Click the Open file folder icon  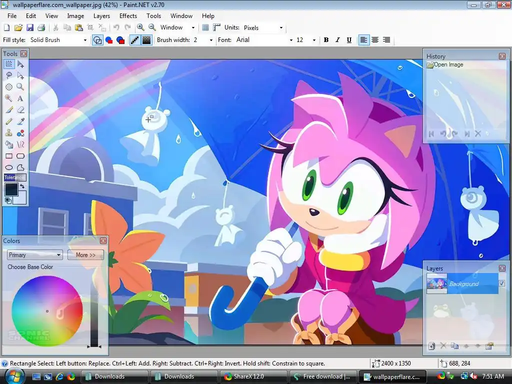pyautogui.click(x=18, y=28)
